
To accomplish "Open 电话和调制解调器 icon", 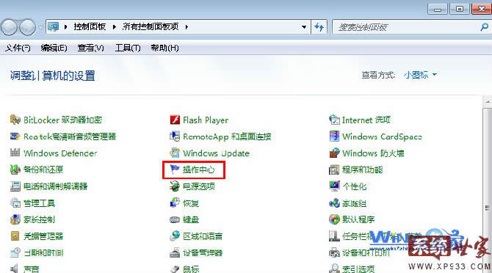I will [x=15, y=186].
